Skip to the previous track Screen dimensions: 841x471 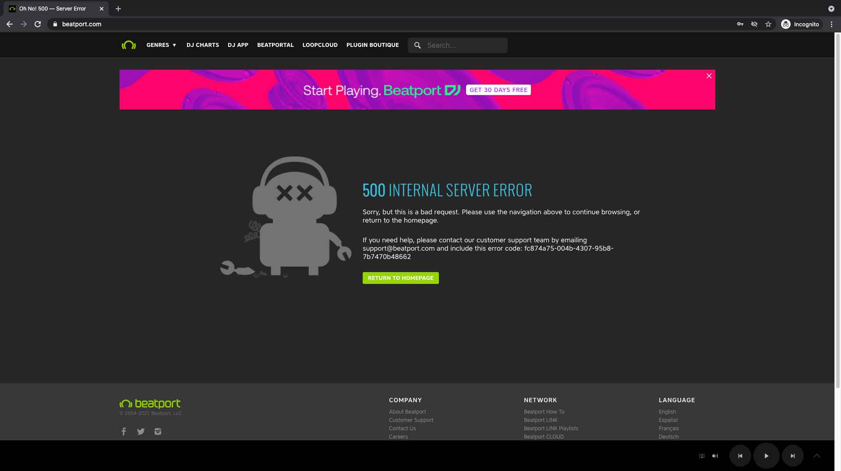coord(740,456)
